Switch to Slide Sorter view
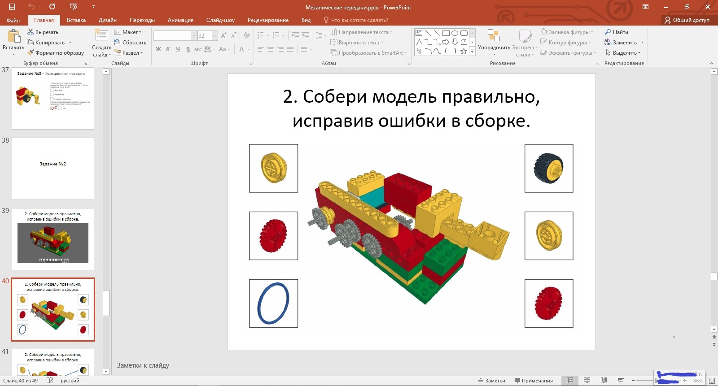718x386 pixels. pyautogui.click(x=587, y=381)
